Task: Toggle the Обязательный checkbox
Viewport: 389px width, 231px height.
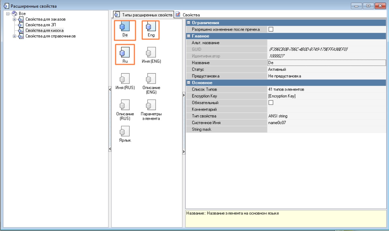Action: pos(271,103)
